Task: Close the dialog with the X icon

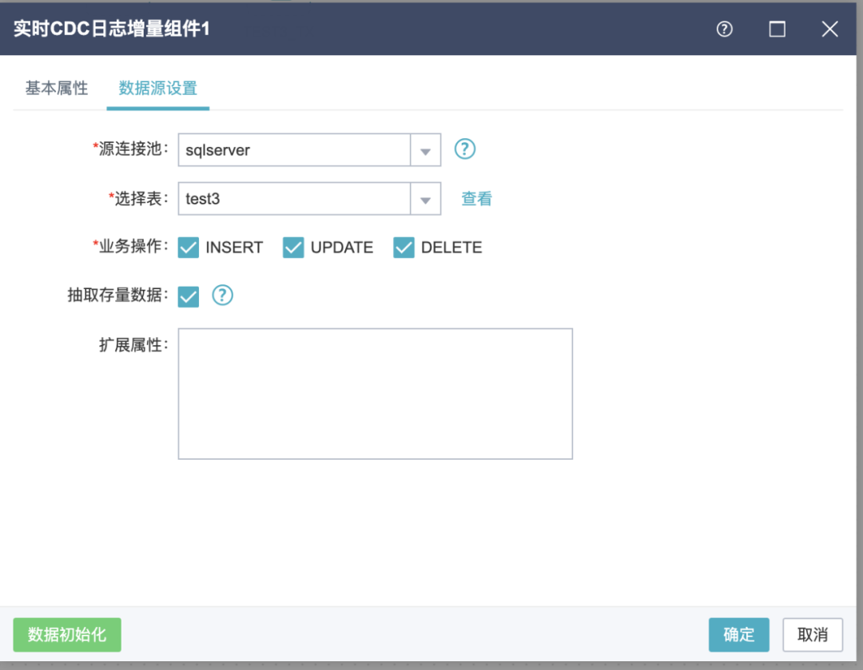Action: 829,30
